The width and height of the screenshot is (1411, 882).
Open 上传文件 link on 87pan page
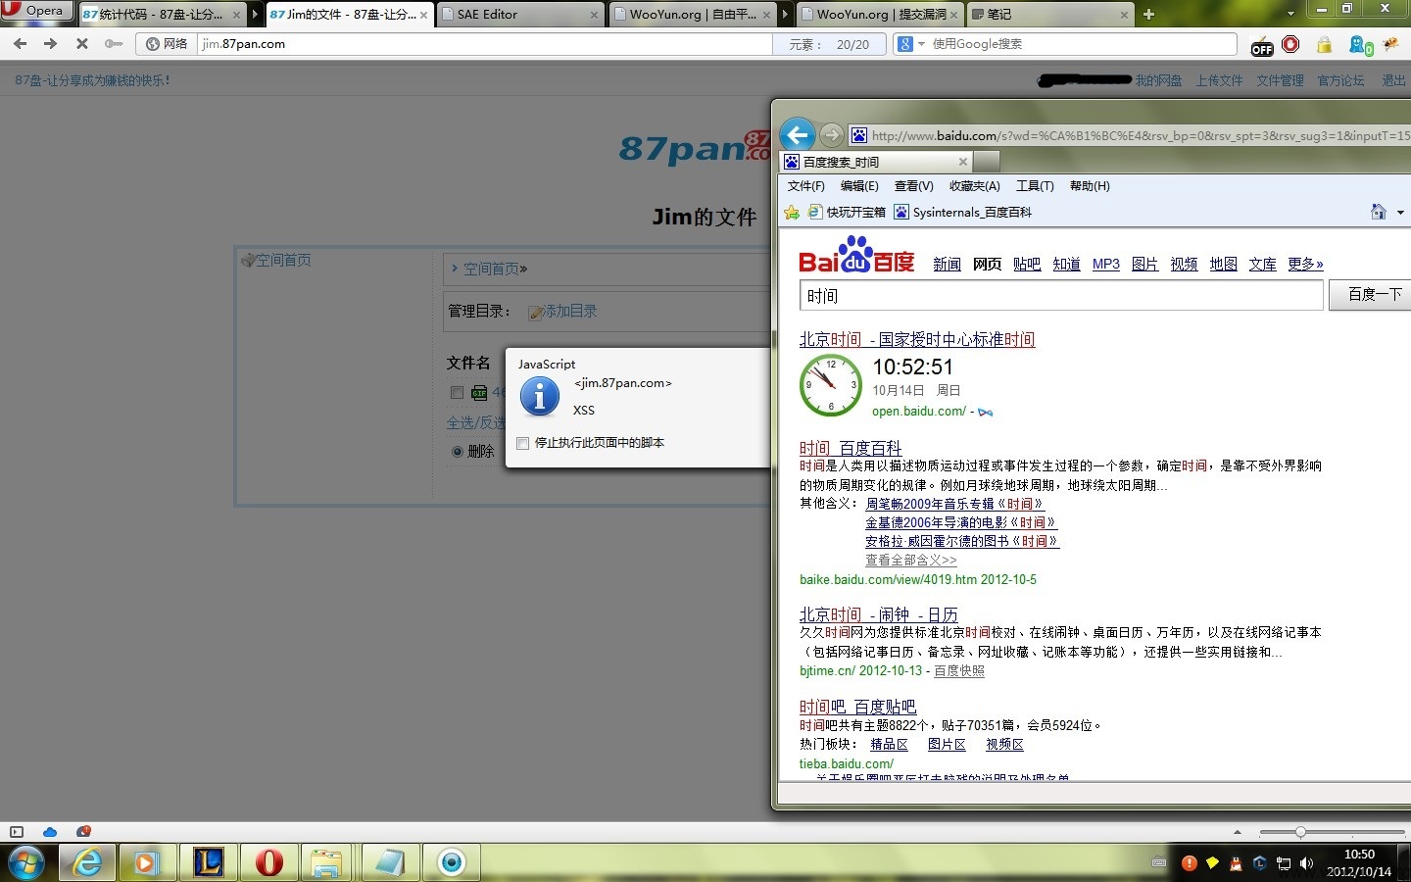click(x=1219, y=80)
